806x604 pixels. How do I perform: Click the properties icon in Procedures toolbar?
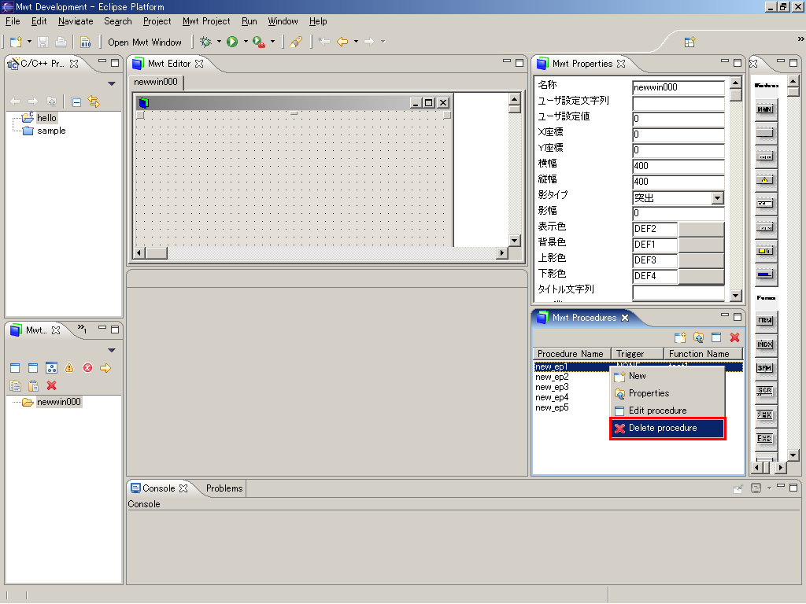698,337
